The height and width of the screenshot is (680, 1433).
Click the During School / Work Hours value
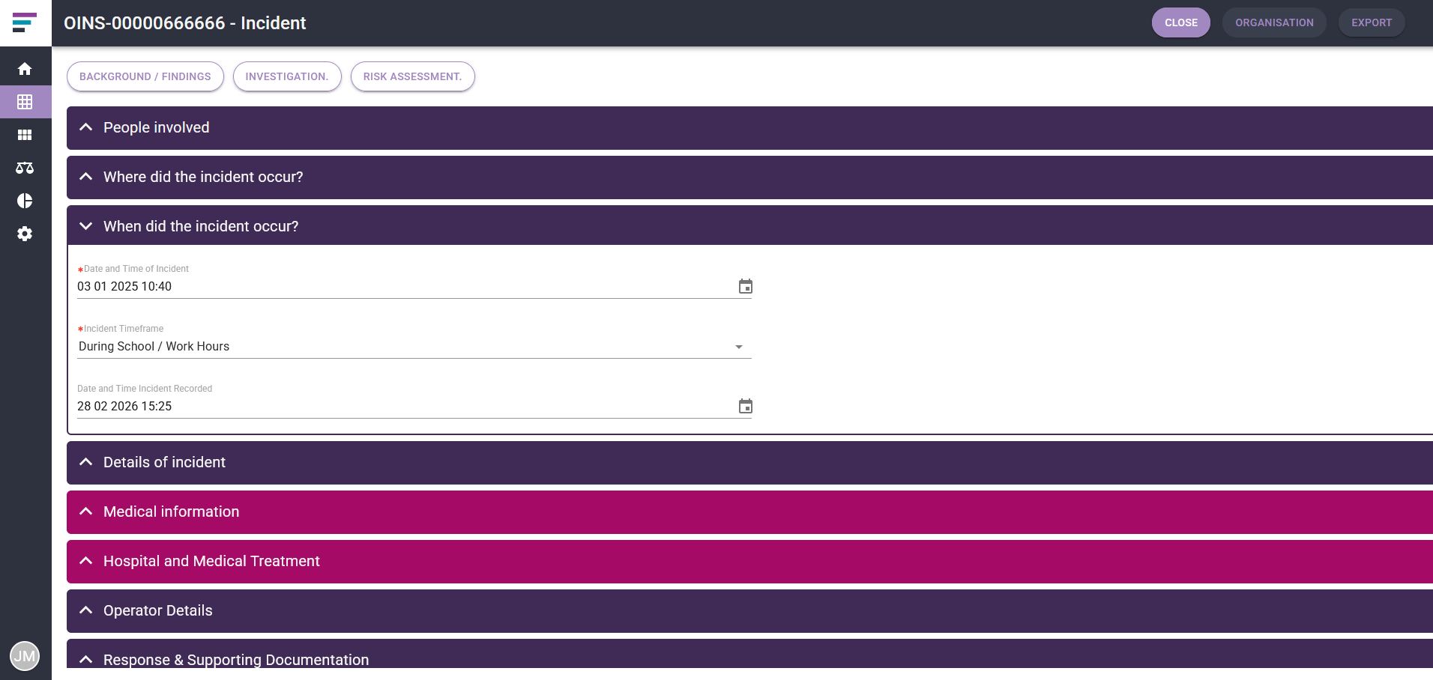154,346
